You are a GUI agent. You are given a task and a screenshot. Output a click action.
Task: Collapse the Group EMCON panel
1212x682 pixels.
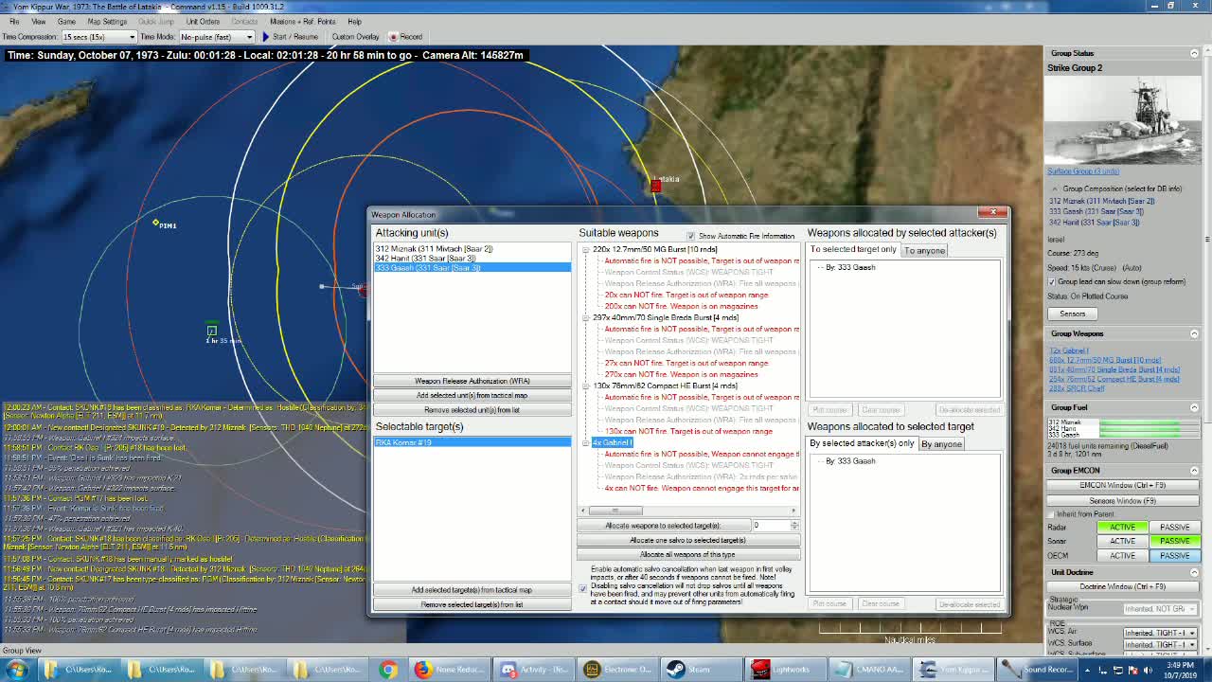(1194, 471)
